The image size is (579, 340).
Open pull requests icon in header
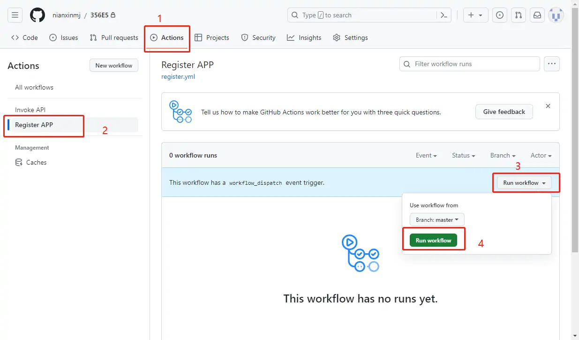click(519, 15)
